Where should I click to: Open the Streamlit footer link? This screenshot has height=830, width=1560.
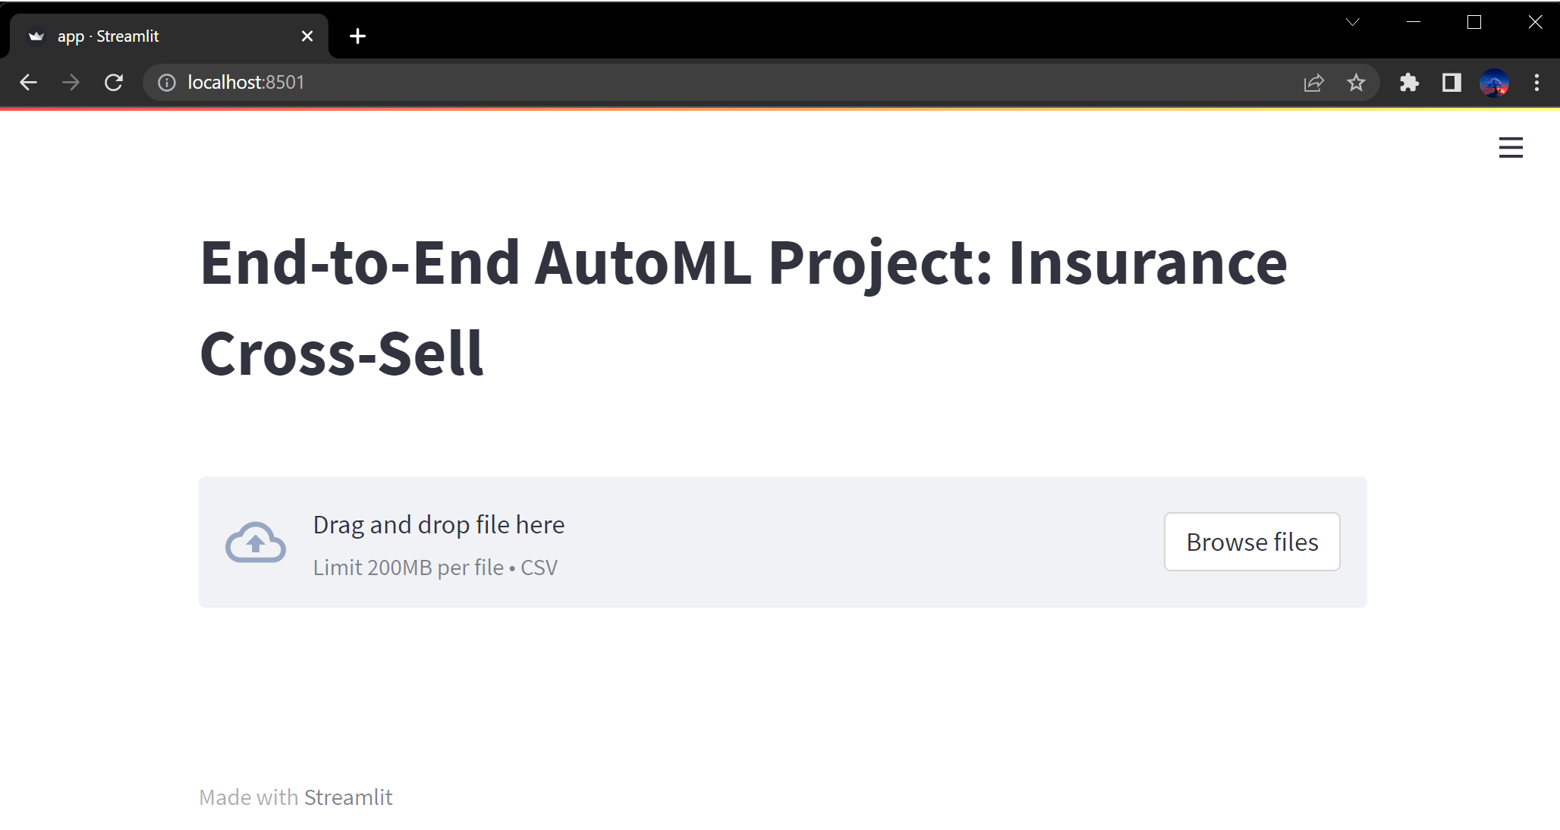coord(348,797)
